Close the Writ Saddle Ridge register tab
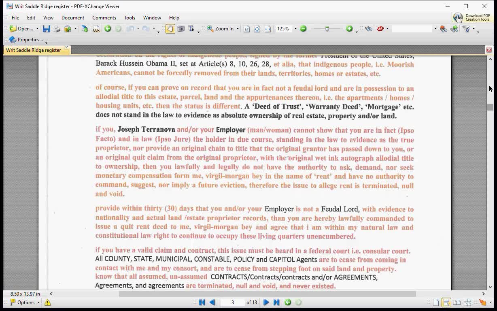Image resolution: width=497 pixels, height=311 pixels. tap(67, 48)
